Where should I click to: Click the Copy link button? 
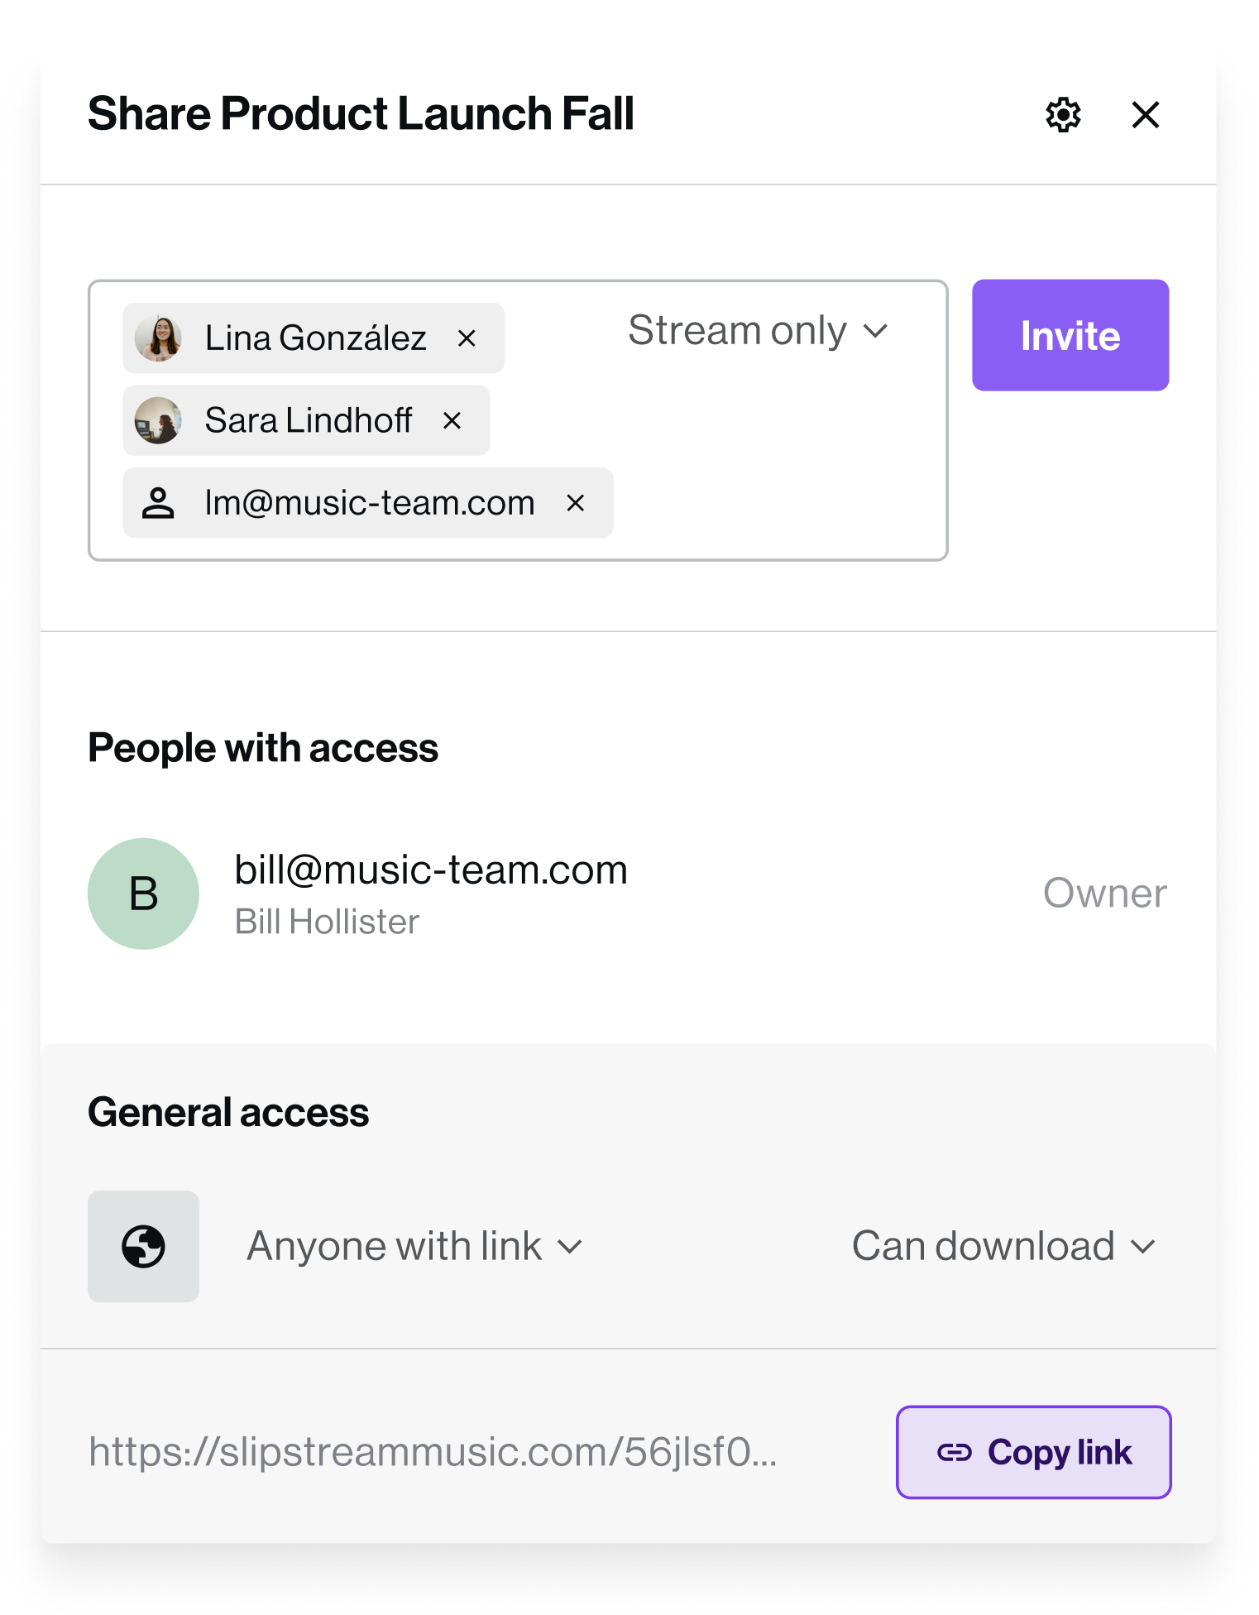click(1033, 1452)
